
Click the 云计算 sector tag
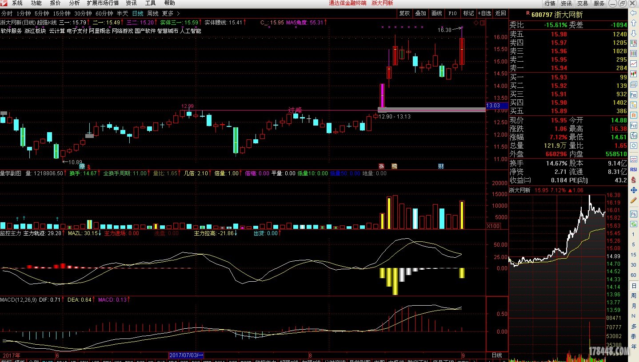click(57, 31)
